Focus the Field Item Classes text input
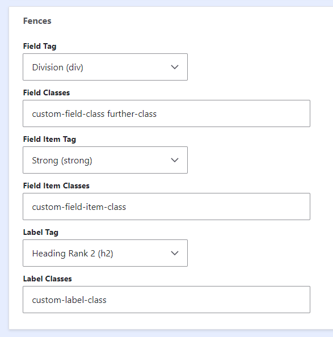This screenshot has height=337, width=333. [x=166, y=207]
